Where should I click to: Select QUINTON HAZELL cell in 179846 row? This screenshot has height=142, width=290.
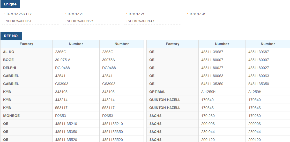click(173, 108)
